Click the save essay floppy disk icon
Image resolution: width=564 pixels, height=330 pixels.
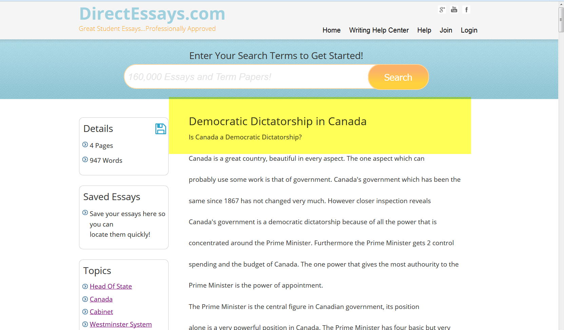coord(160,129)
